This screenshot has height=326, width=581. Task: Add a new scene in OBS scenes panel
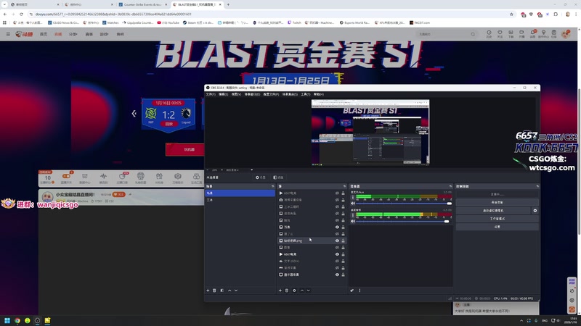click(208, 291)
